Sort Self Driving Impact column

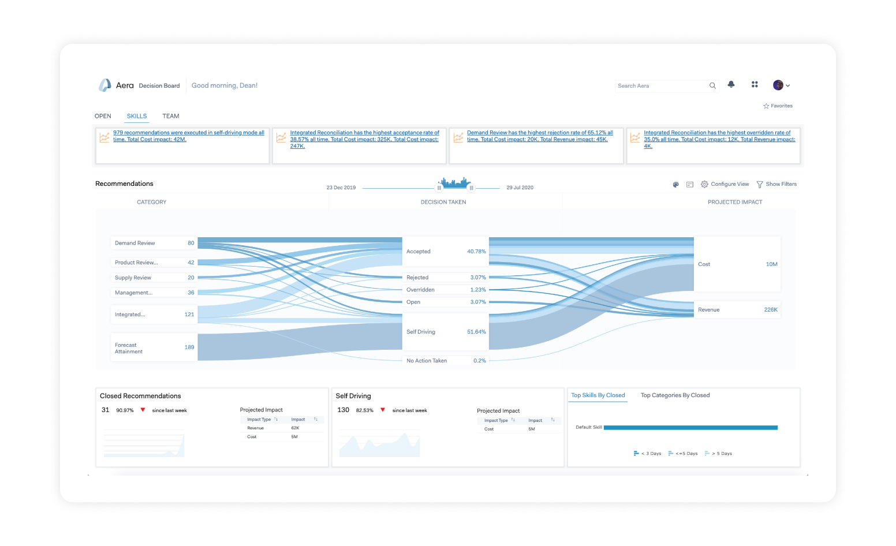[553, 420]
